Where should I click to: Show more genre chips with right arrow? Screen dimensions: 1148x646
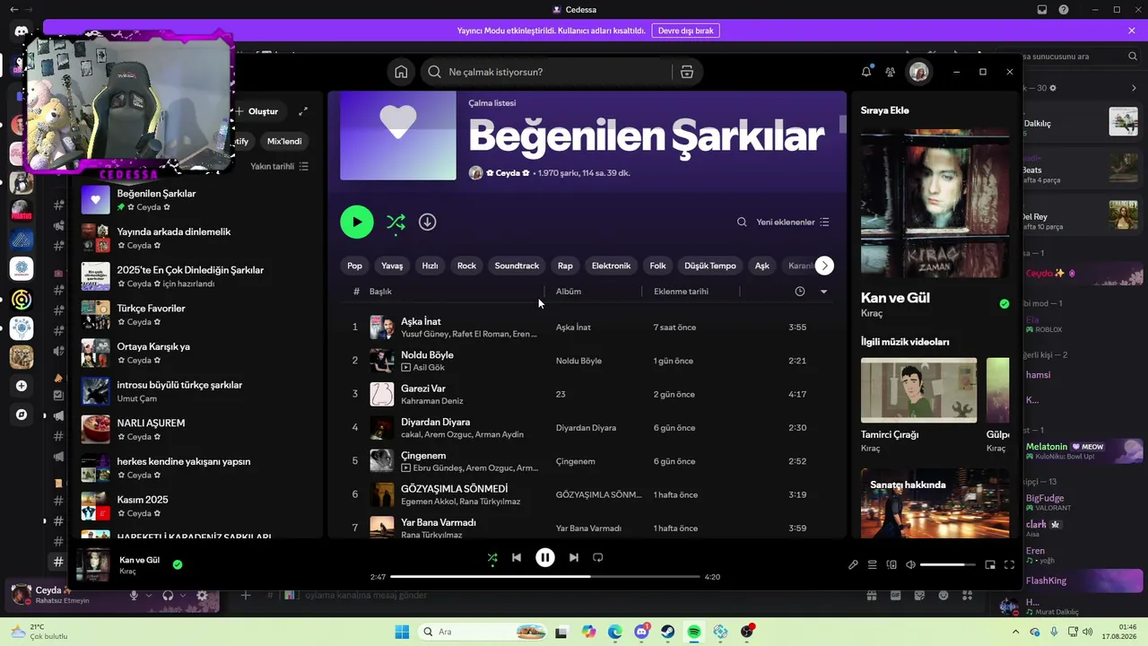click(x=824, y=266)
